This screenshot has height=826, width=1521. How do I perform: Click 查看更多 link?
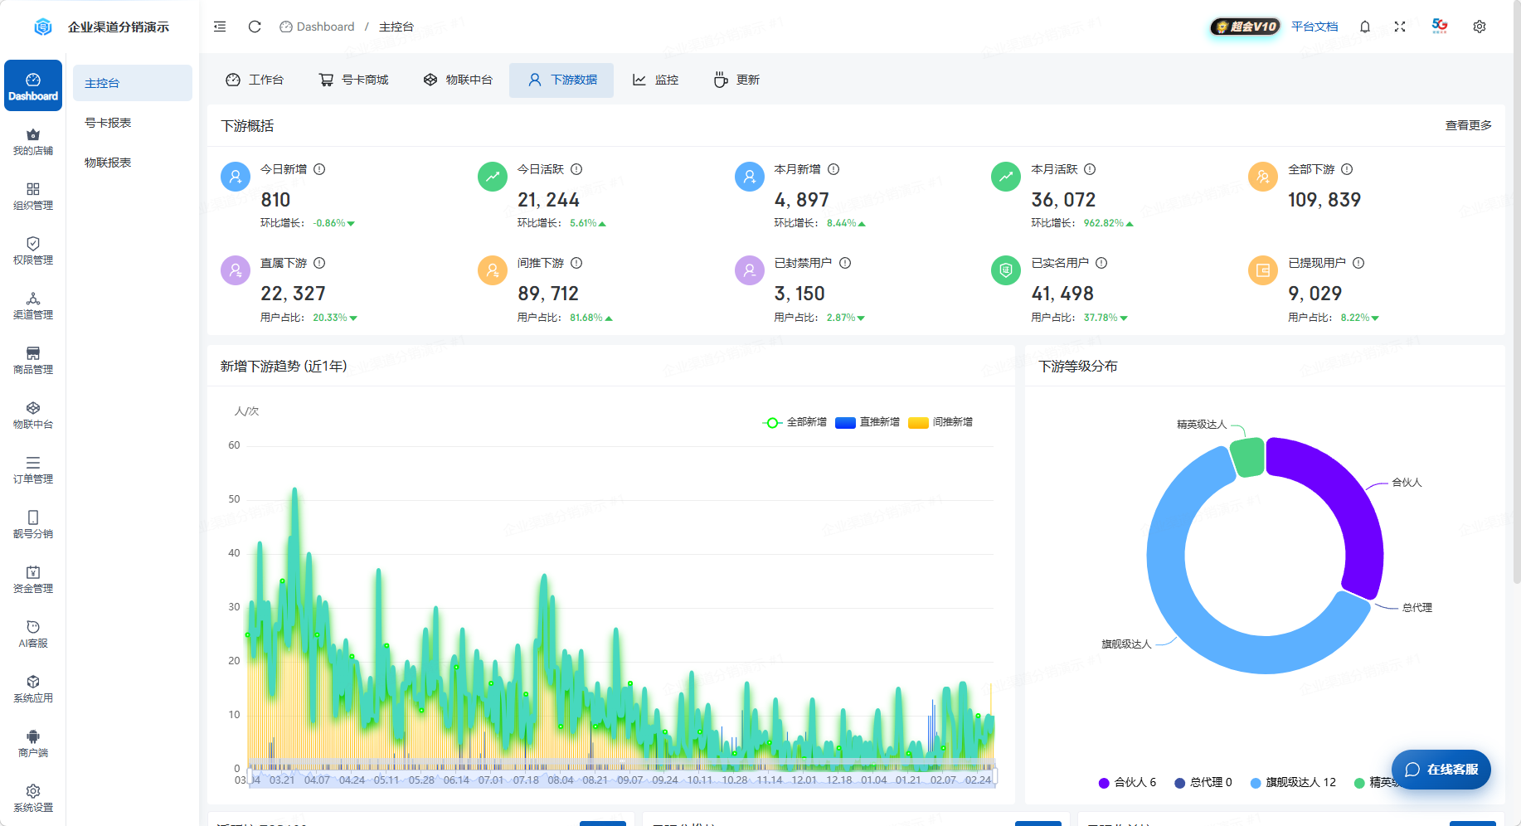tap(1468, 125)
